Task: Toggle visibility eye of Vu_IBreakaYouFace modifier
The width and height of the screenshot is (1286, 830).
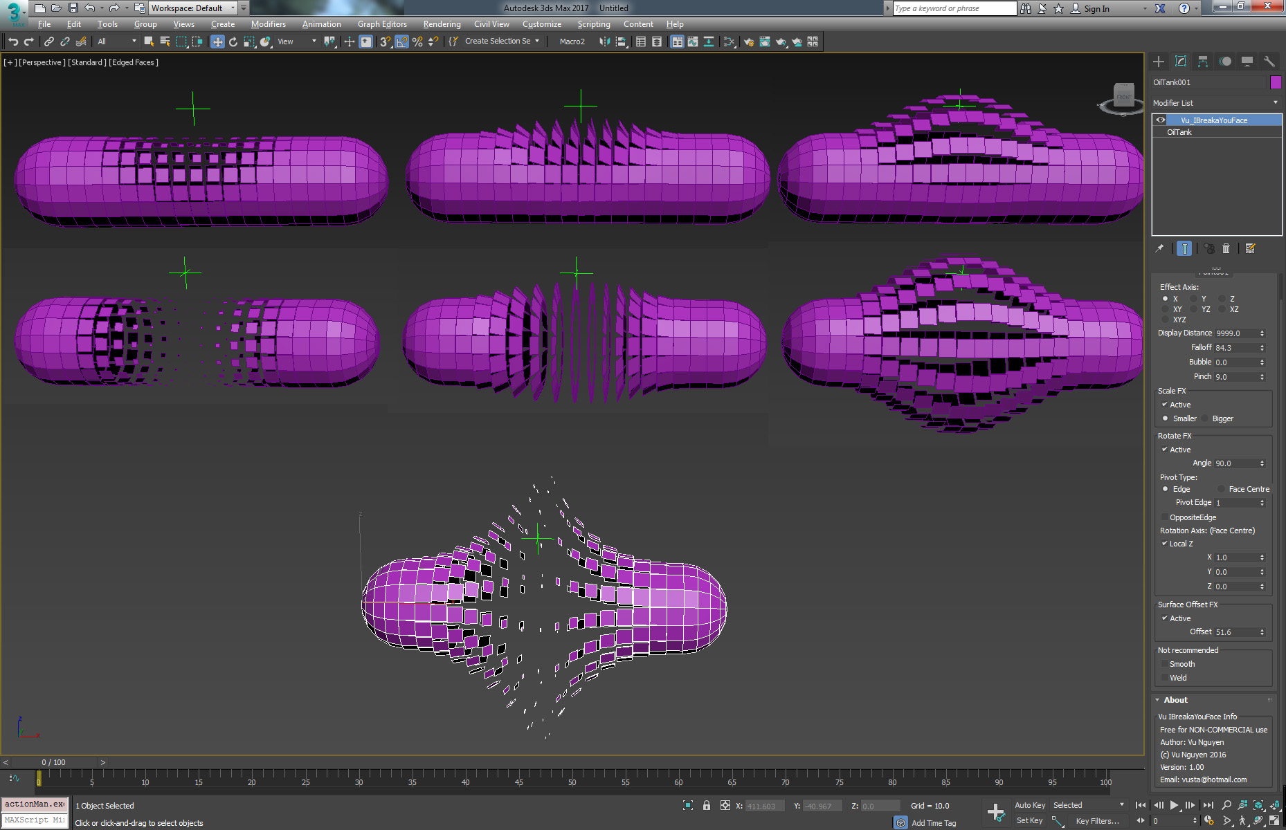Action: coord(1161,120)
